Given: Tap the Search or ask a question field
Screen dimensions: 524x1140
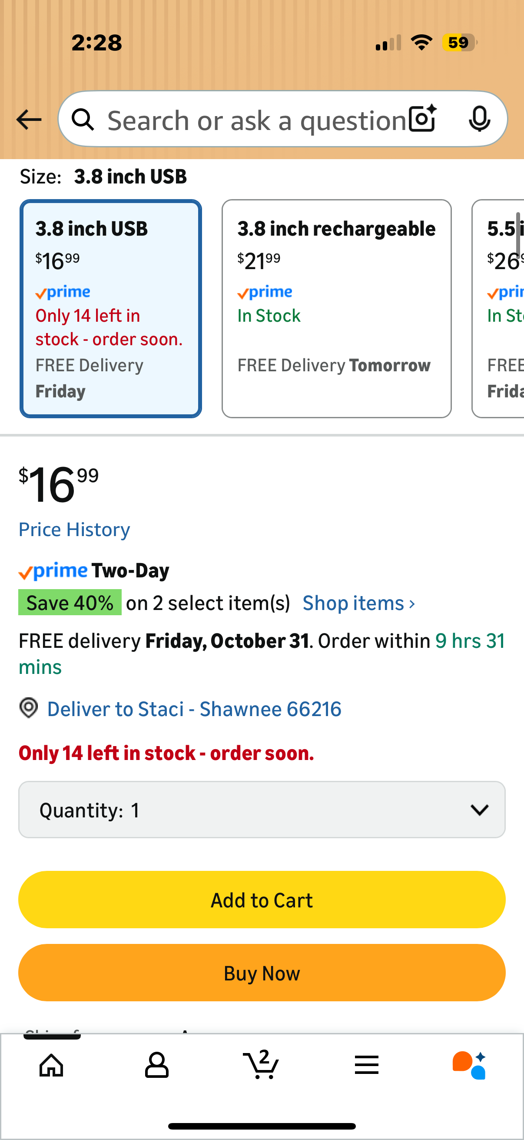Looking at the screenshot, I should coord(256,120).
